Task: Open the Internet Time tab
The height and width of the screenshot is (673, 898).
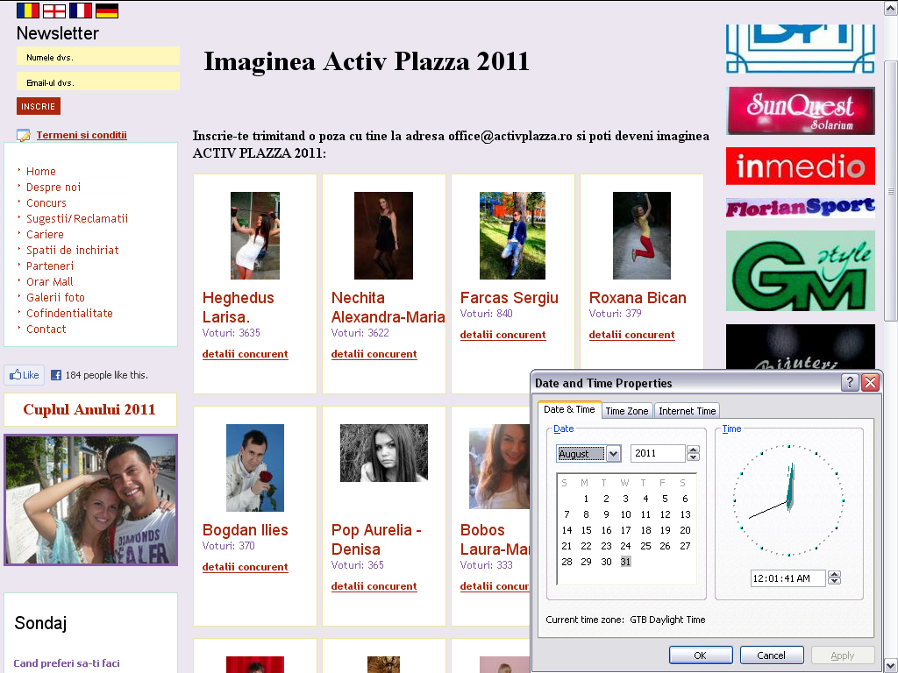Action: [687, 409]
